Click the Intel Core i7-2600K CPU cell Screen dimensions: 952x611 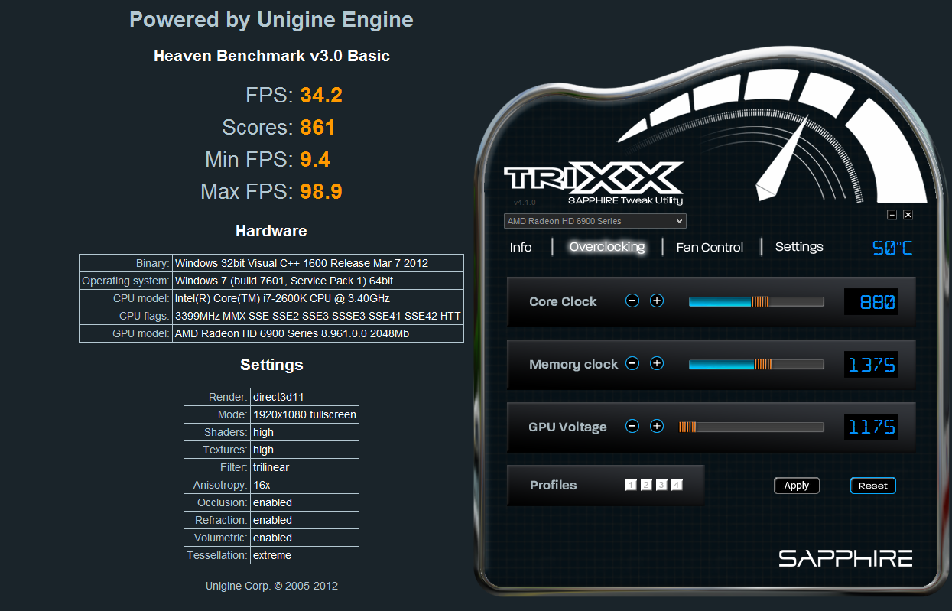(318, 298)
